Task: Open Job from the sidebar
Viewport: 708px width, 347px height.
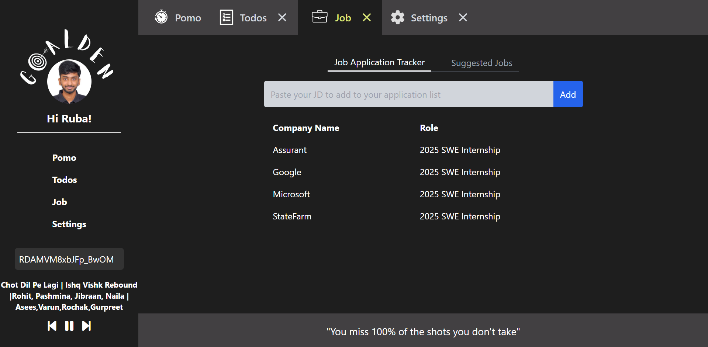Action: (x=59, y=202)
